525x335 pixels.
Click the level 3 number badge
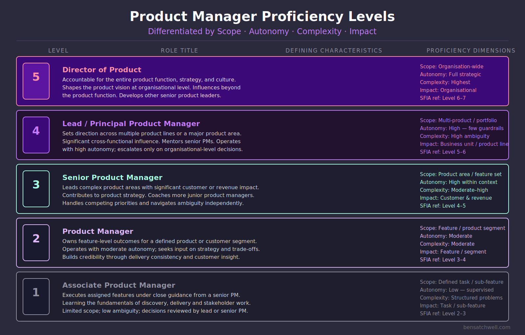(x=36, y=189)
